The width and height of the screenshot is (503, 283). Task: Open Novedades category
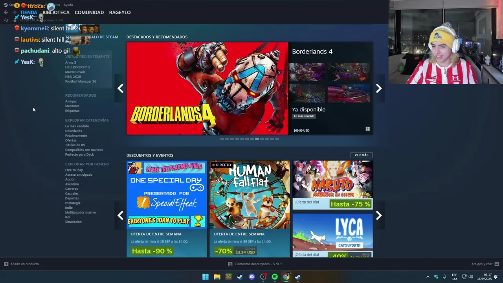(73, 131)
